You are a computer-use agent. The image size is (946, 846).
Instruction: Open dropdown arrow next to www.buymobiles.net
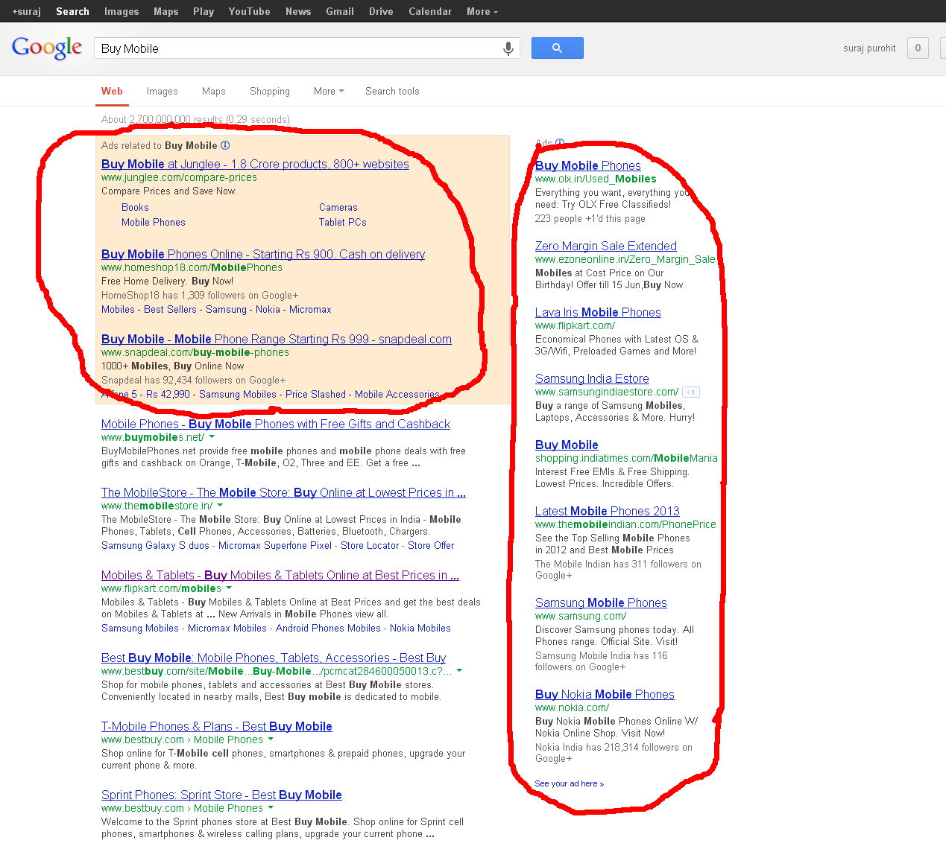pyautogui.click(x=212, y=437)
